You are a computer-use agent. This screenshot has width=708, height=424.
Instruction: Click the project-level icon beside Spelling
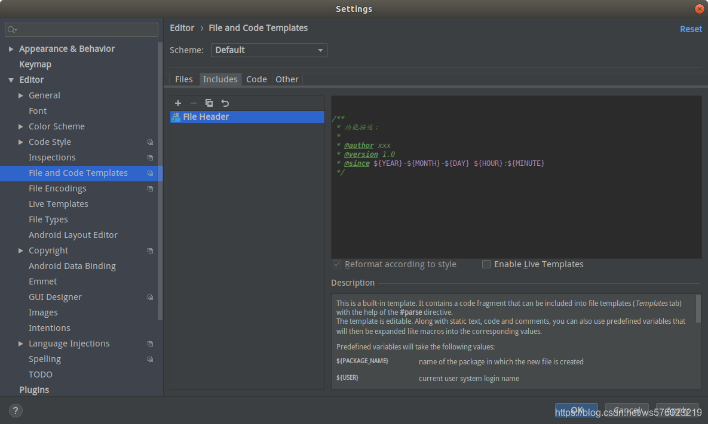151,360
